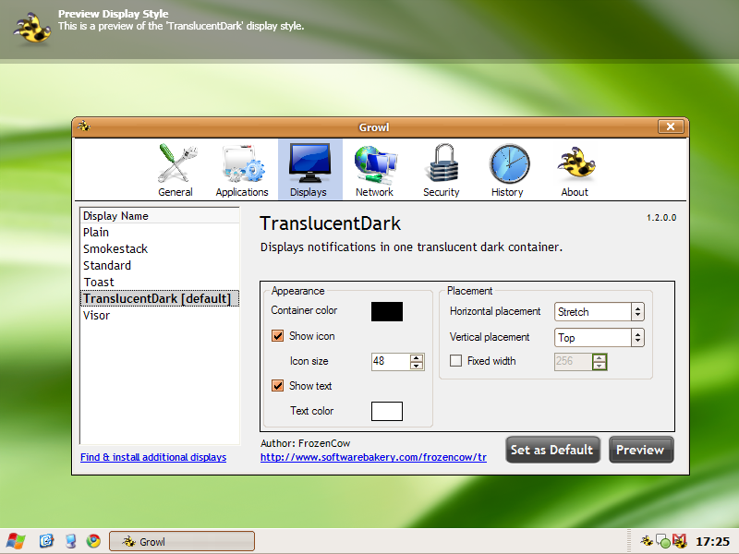Image resolution: width=739 pixels, height=554 pixels.
Task: Click the red M tray icon
Action: tap(680, 541)
